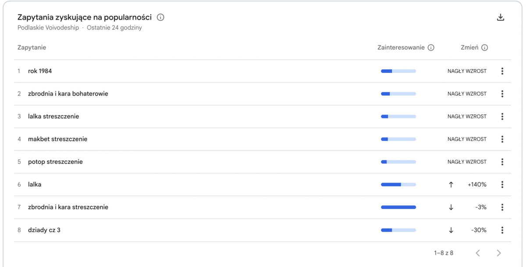Open three-dot menu for makbet streszczenie

502,139
